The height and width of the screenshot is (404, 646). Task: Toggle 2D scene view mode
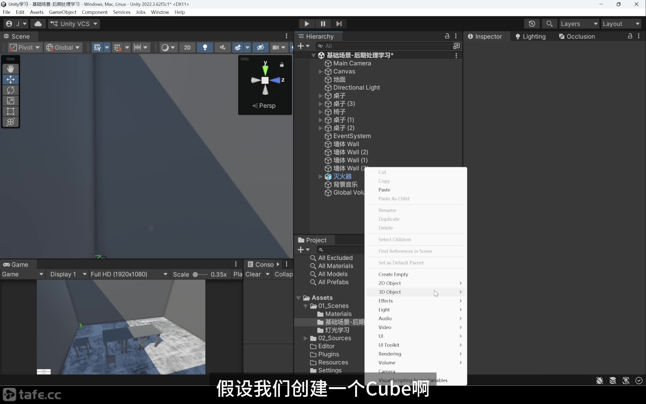pos(187,47)
